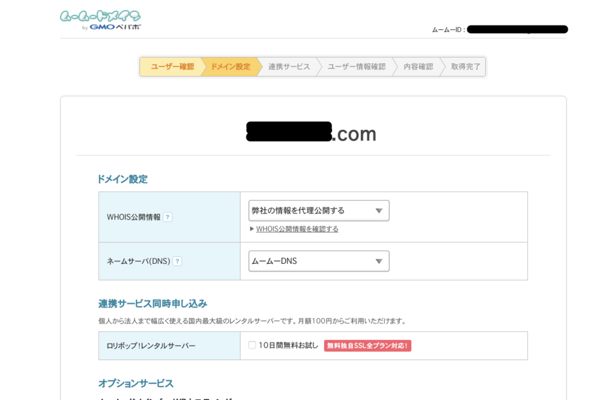Open the ムームーDNS nameserver dropdown
The image size is (612, 400).
pos(319,261)
